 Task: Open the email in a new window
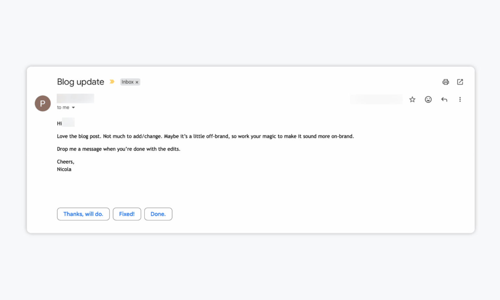point(460,82)
